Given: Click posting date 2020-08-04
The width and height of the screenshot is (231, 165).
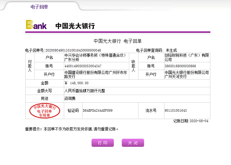Looking at the screenshot, I should 199,121.
